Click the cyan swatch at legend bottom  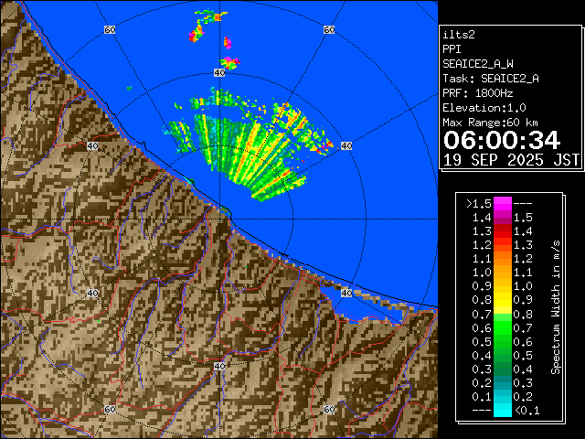(503, 411)
